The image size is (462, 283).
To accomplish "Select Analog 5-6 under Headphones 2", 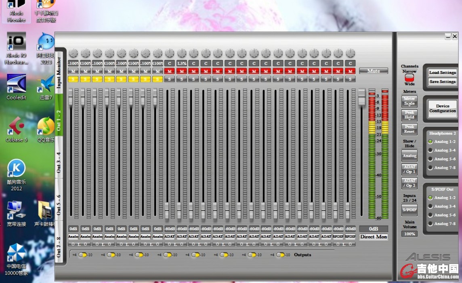I will (x=442, y=159).
